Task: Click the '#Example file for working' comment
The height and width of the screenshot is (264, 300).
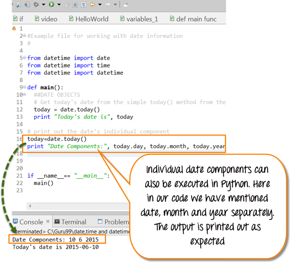Action: [x=105, y=36]
